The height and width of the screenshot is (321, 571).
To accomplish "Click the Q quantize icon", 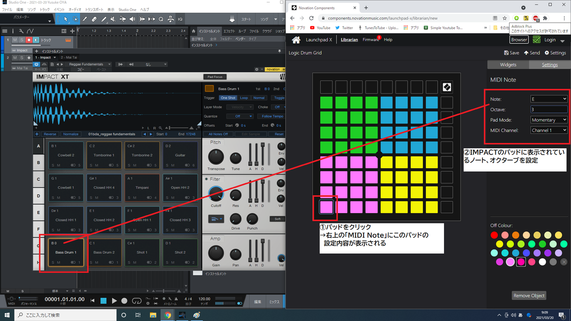I will click(x=161, y=19).
